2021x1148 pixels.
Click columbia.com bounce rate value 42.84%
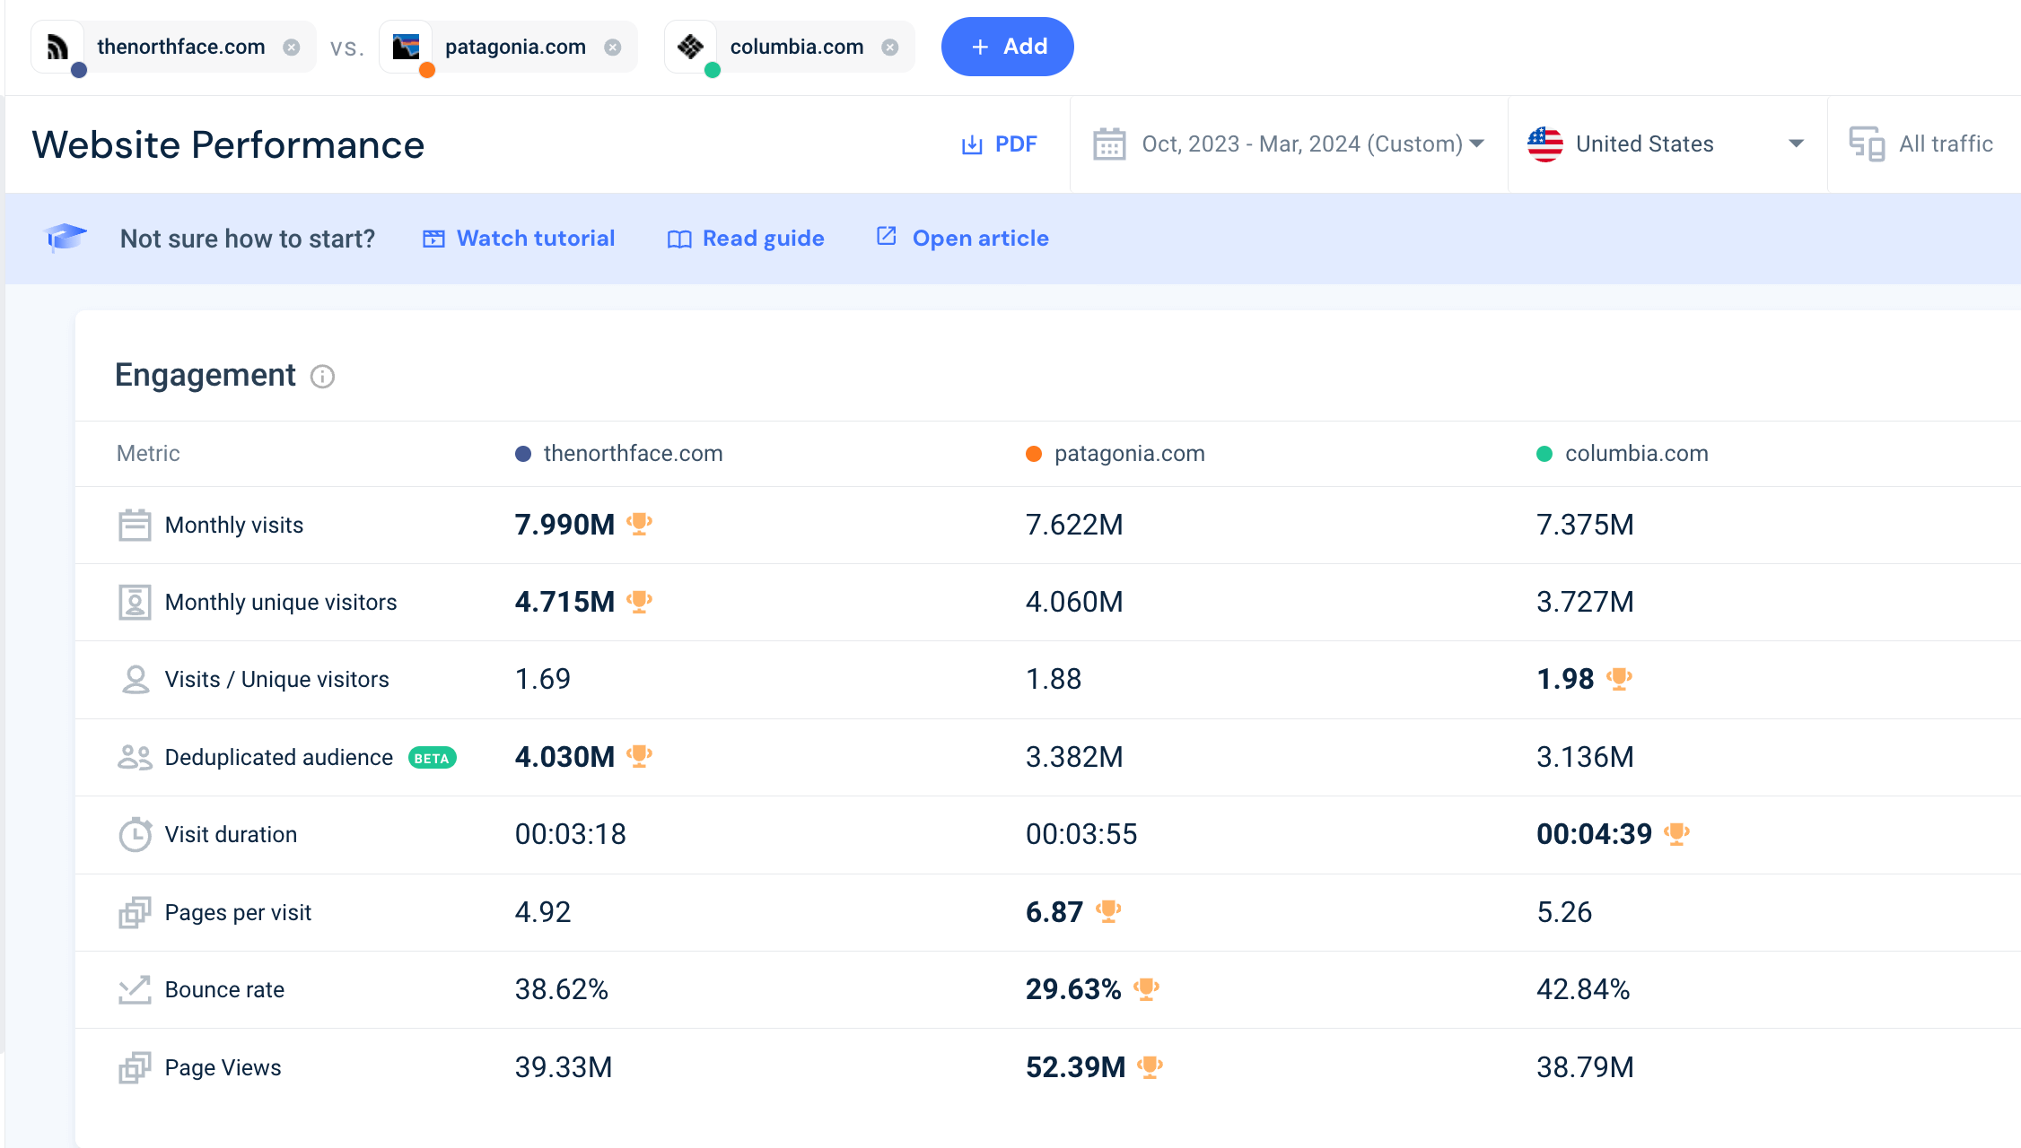[x=1583, y=989]
